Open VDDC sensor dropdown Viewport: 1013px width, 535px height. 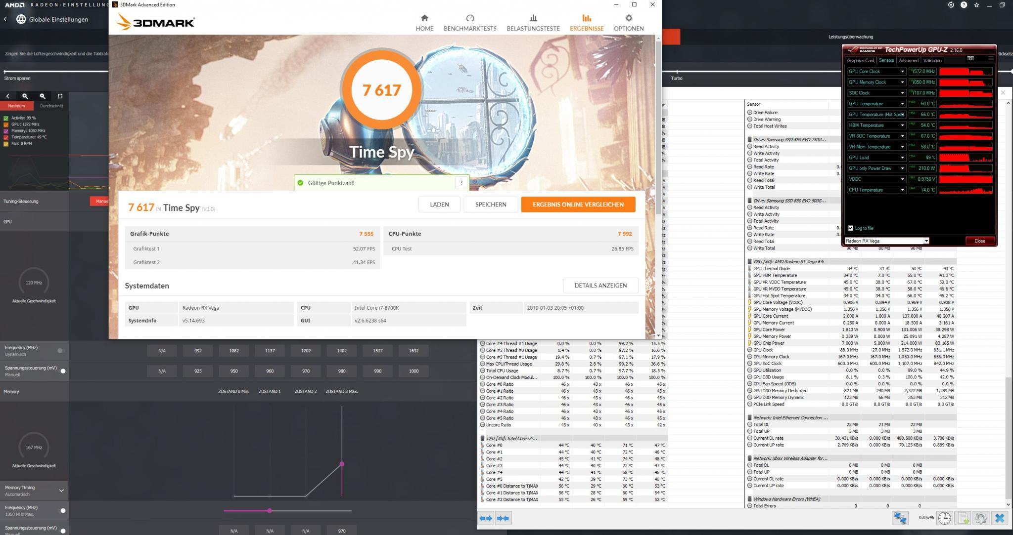point(902,179)
